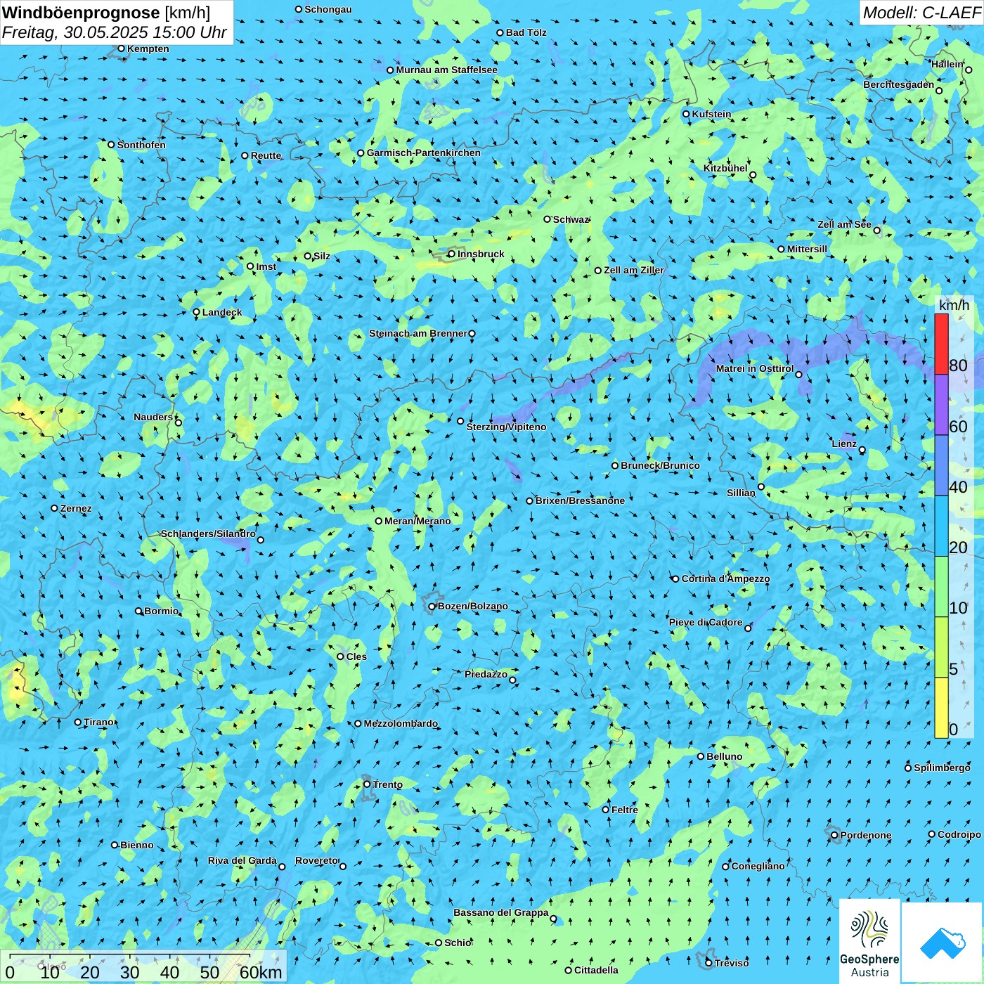Click the Cles label
This screenshot has height=984, width=984.
pyautogui.click(x=356, y=656)
